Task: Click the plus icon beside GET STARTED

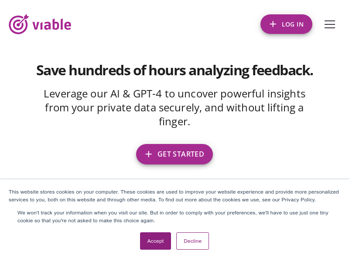Action: click(x=149, y=154)
